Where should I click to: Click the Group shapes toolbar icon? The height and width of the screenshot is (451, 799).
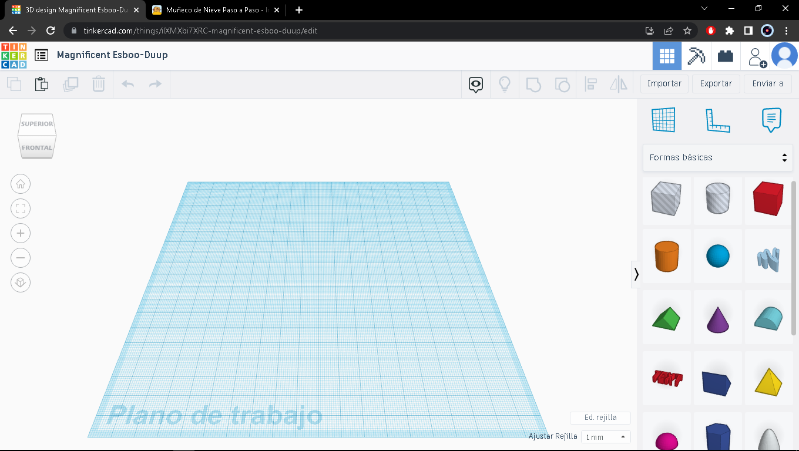[533, 84]
